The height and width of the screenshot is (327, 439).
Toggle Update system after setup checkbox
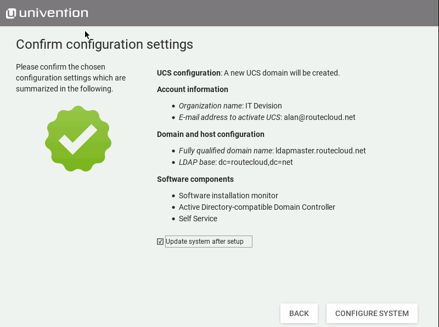(x=160, y=242)
